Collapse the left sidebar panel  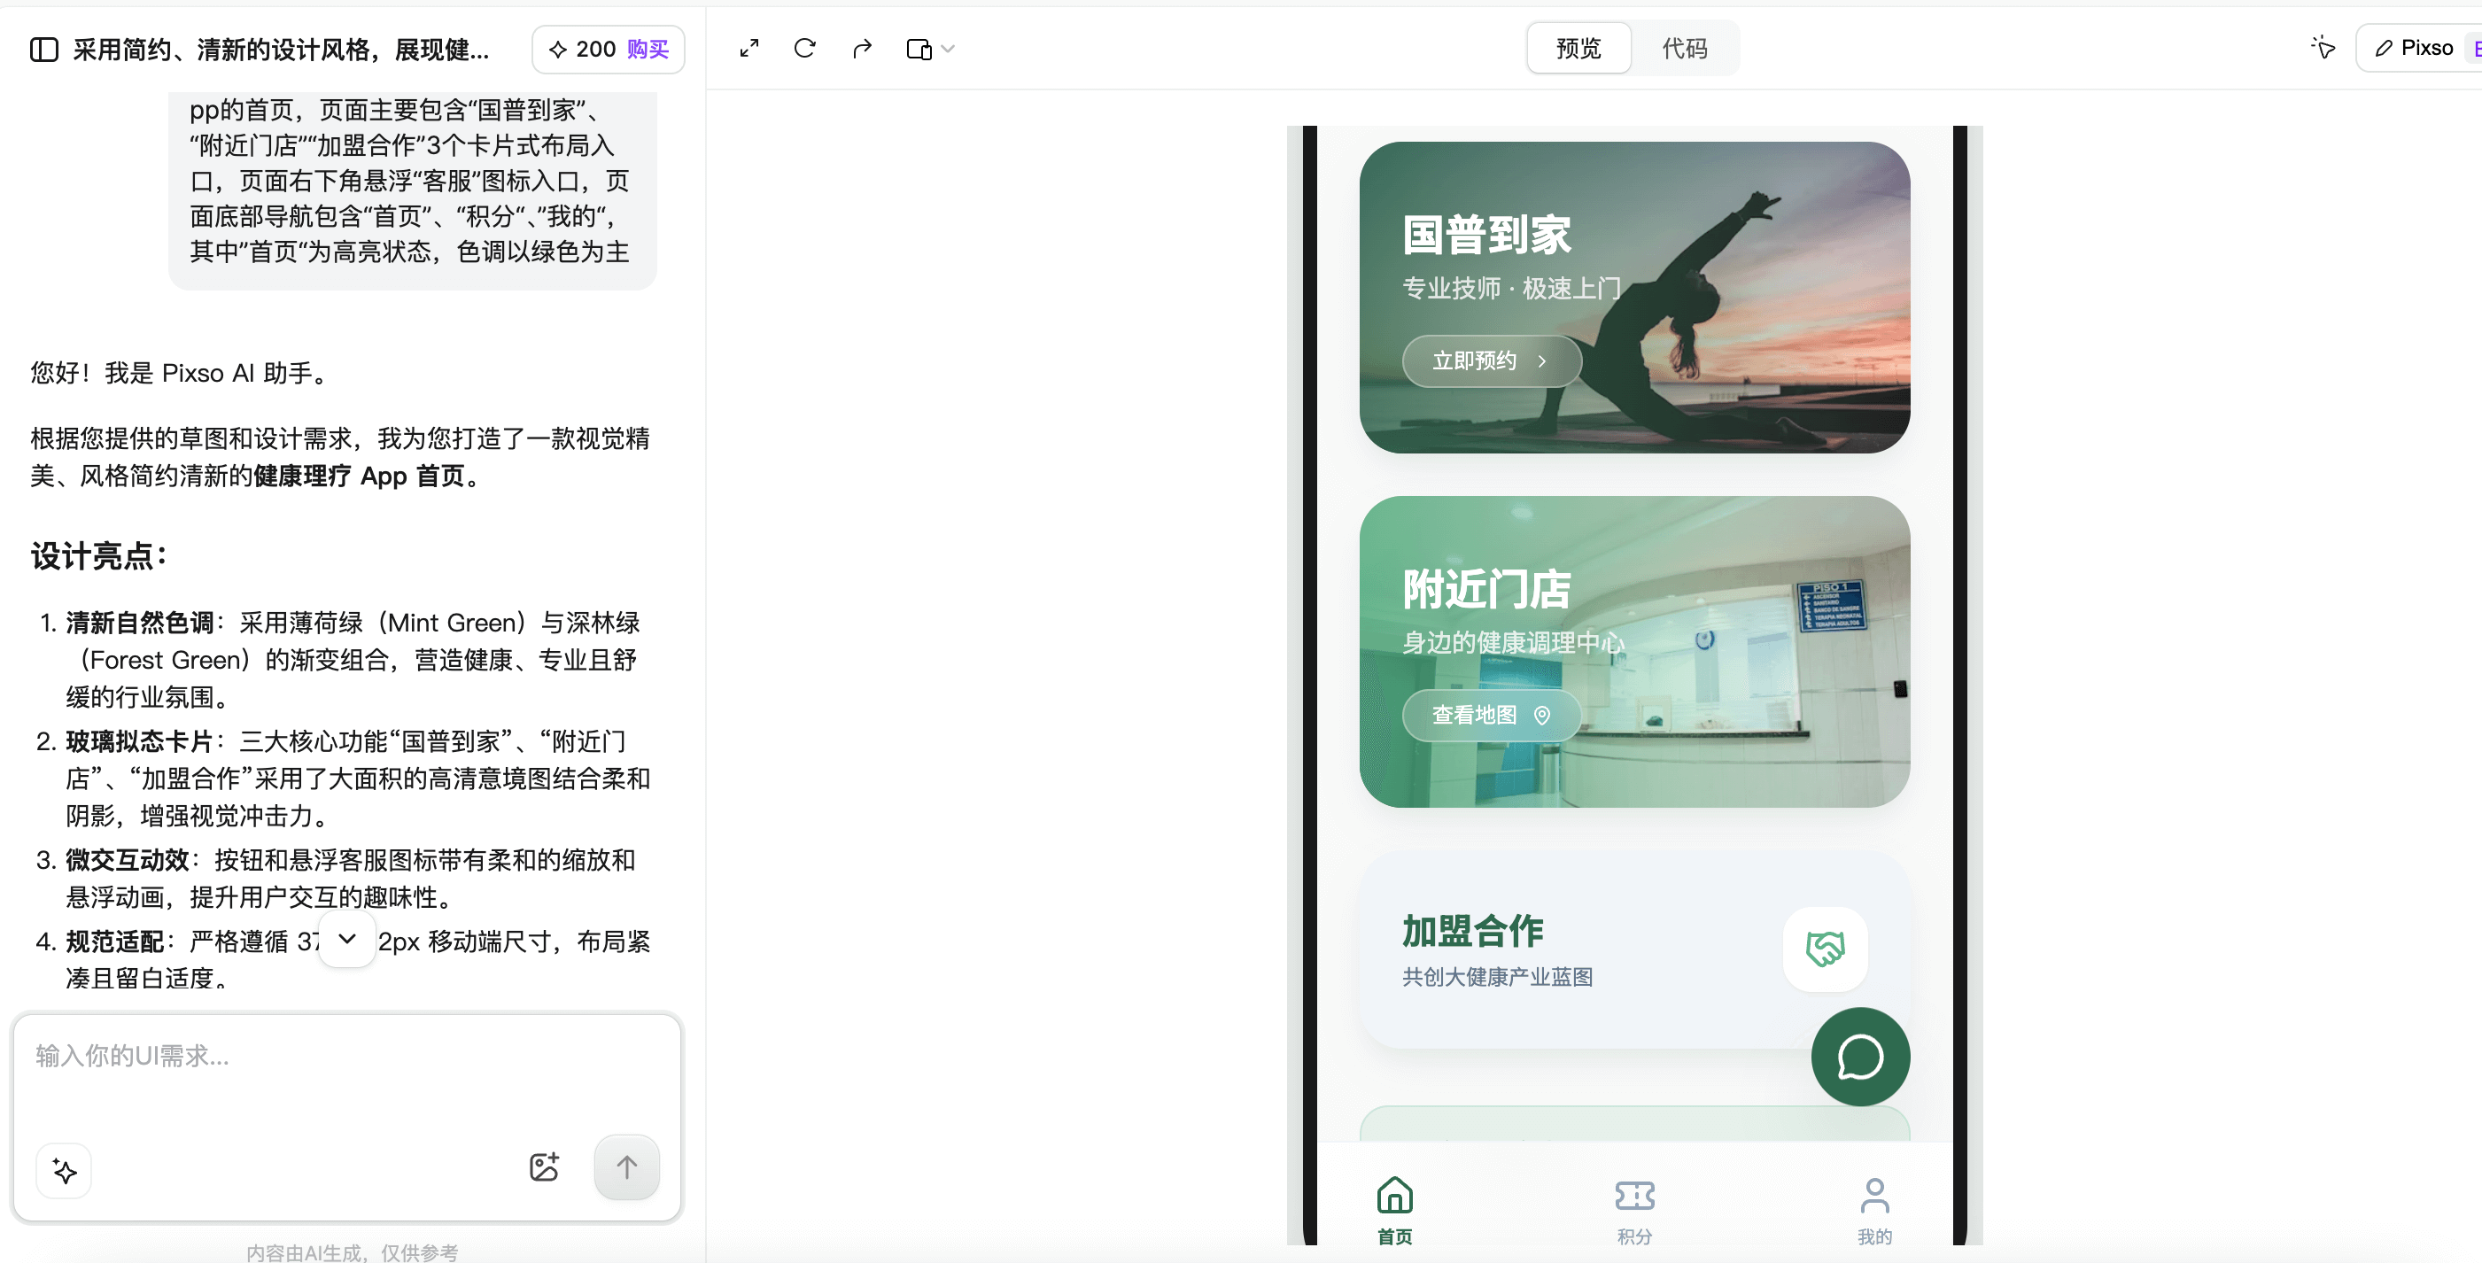[x=44, y=49]
